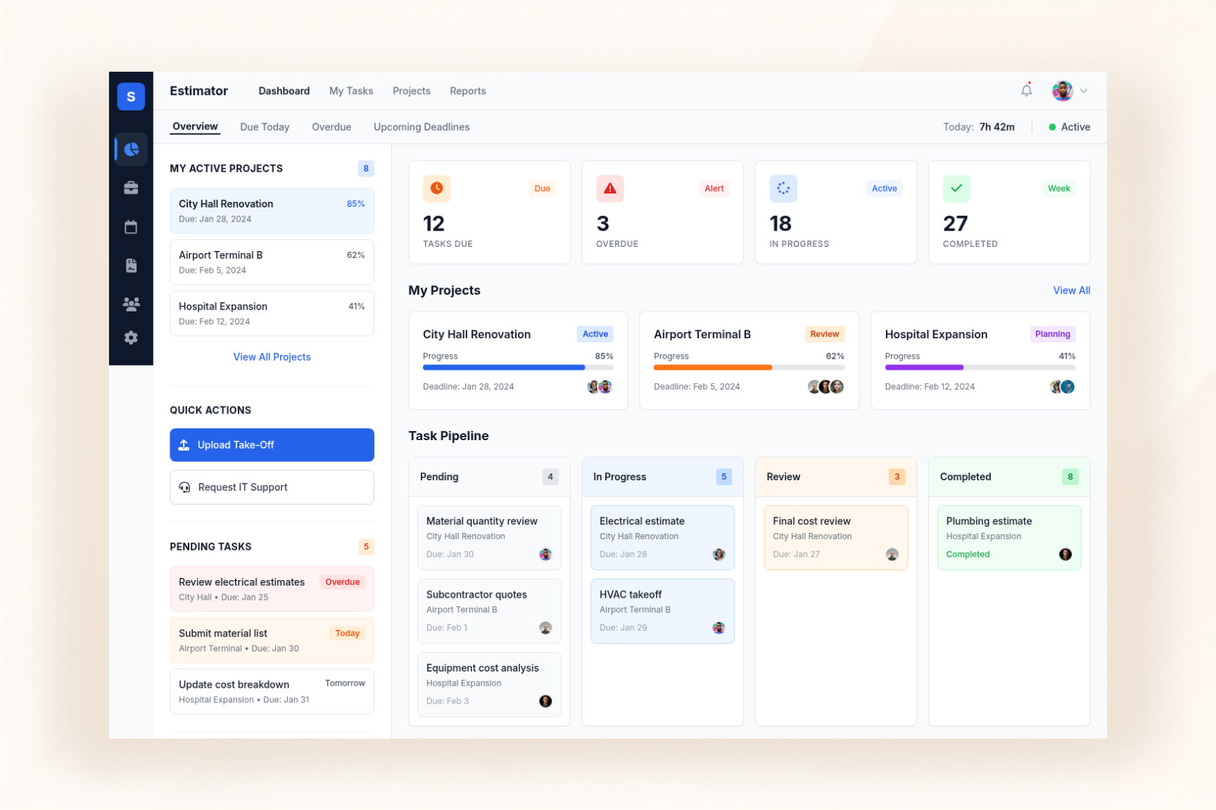Screen dimensions: 1216x810
Task: Follow the View All link beside My Projects
Action: tap(1071, 290)
